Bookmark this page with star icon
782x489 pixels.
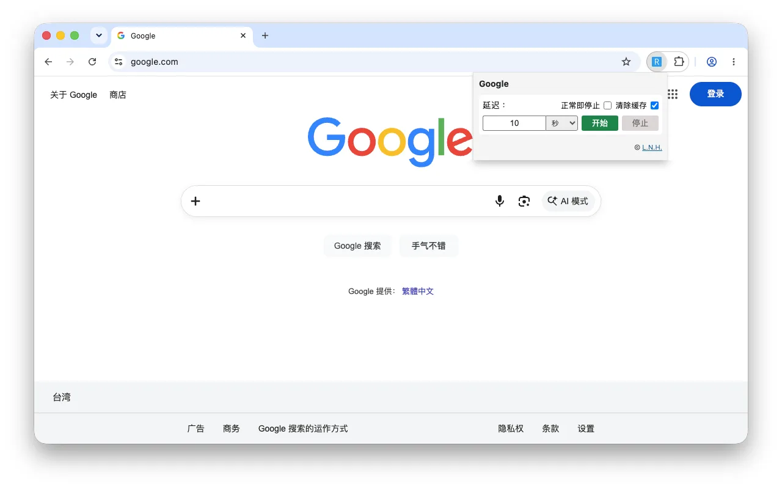pyautogui.click(x=626, y=62)
